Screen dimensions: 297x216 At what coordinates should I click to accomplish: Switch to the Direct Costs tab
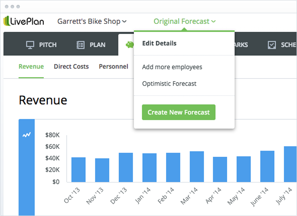tap(71, 66)
